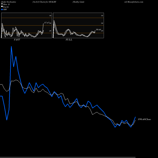Image resolution: width=158 pixels, height=158 pixels.
Task: Click the 57.47 value in FAST chart
Action: tap(47, 23)
